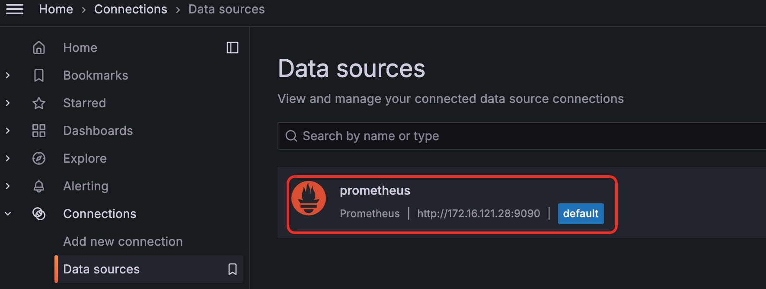Expand the Dashboards section chevron

pyautogui.click(x=8, y=131)
